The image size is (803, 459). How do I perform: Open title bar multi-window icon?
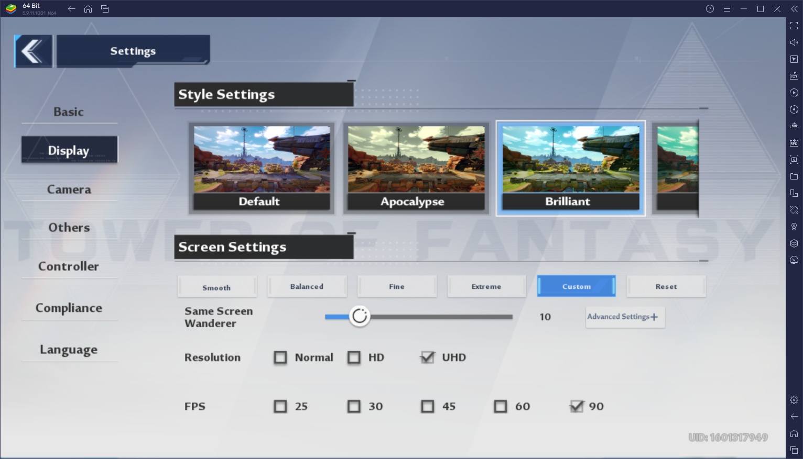click(105, 9)
